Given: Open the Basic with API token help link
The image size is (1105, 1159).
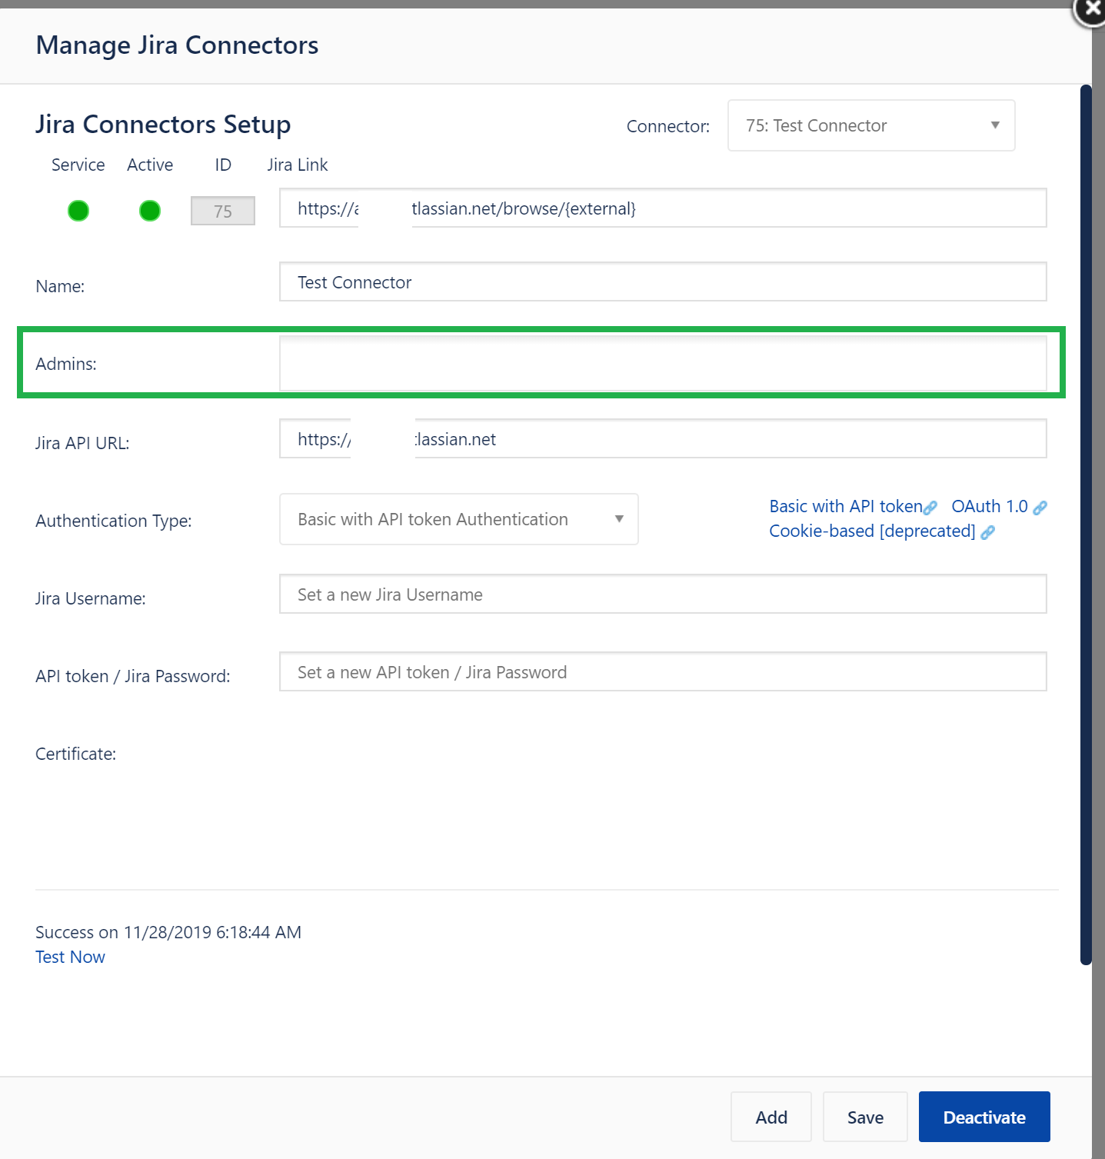Looking at the screenshot, I should tap(846, 506).
